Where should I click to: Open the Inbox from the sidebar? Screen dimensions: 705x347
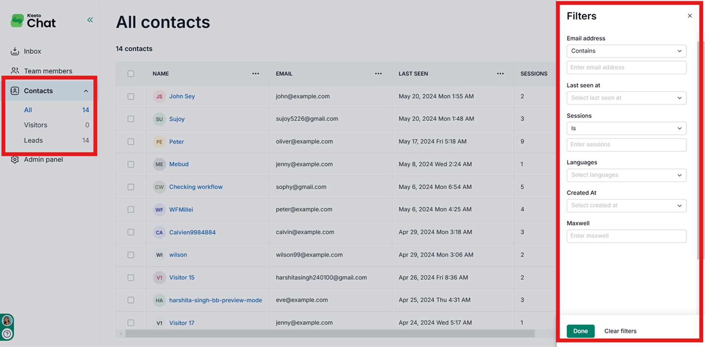click(32, 51)
